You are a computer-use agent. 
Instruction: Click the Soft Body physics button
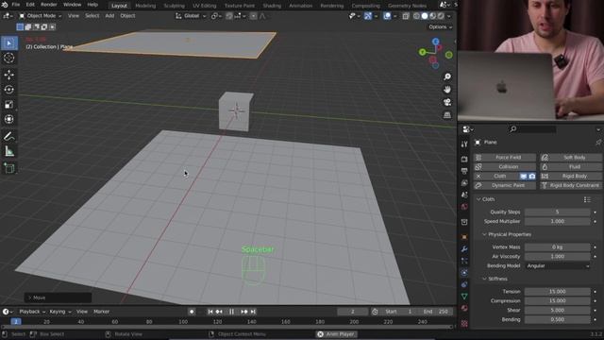[x=571, y=158]
